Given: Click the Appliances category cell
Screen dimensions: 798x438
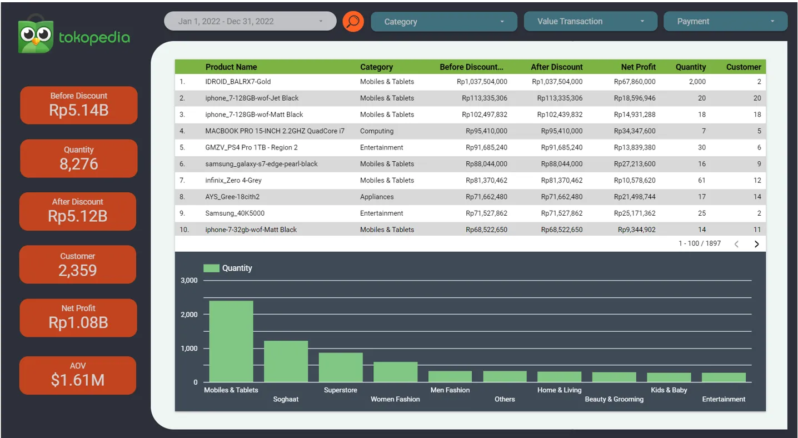Looking at the screenshot, I should (x=377, y=197).
